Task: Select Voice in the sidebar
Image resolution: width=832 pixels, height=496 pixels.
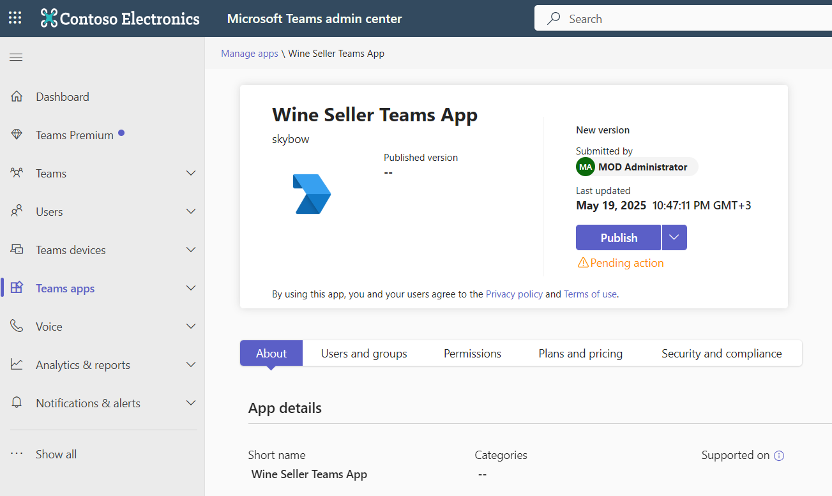Action: [x=49, y=327]
